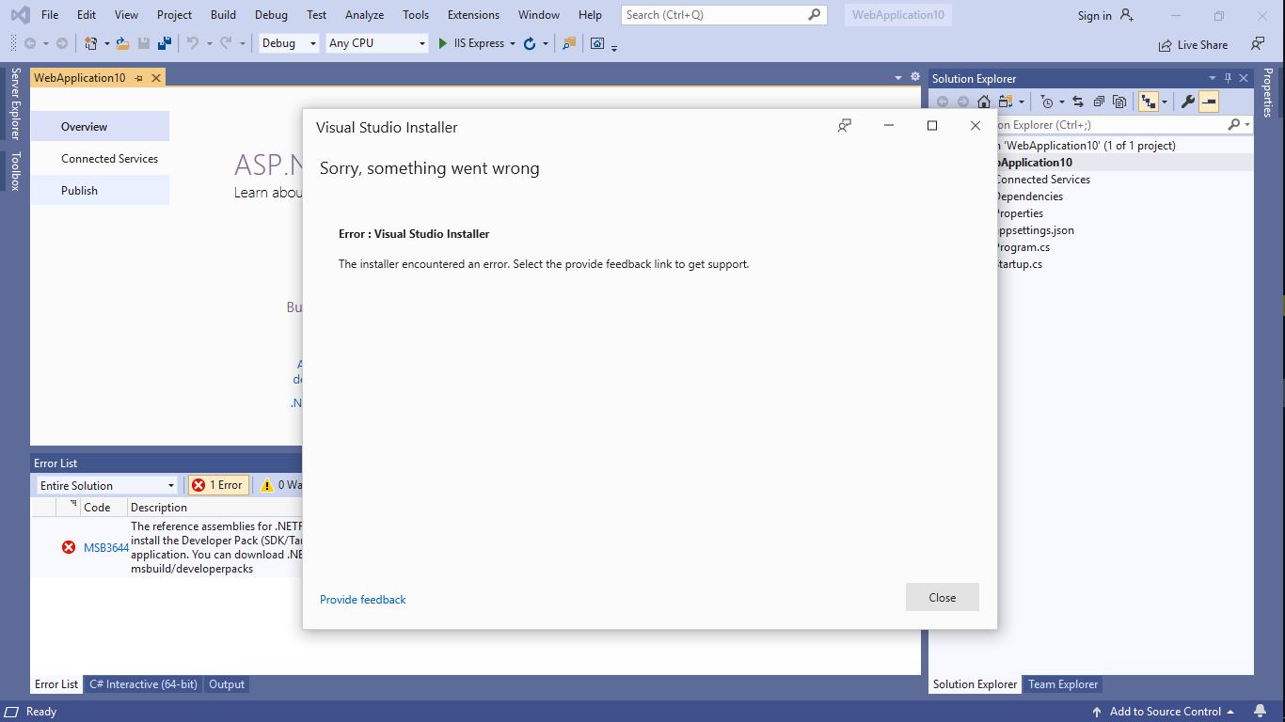
Task: Open the Toolbox side tab
Action: coord(15,171)
